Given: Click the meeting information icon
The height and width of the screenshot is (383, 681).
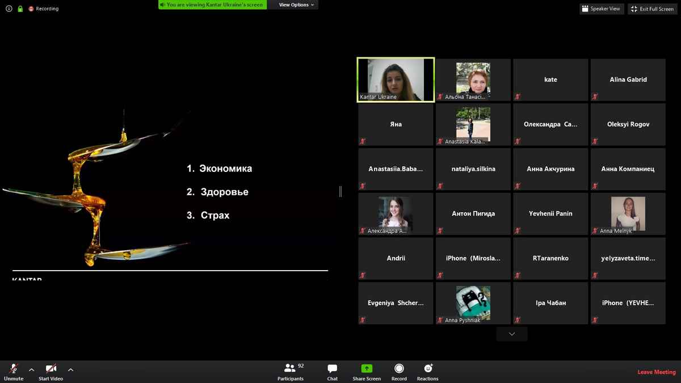Looking at the screenshot, I should [9, 9].
